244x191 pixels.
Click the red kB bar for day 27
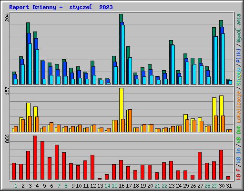(x=200, y=166)
